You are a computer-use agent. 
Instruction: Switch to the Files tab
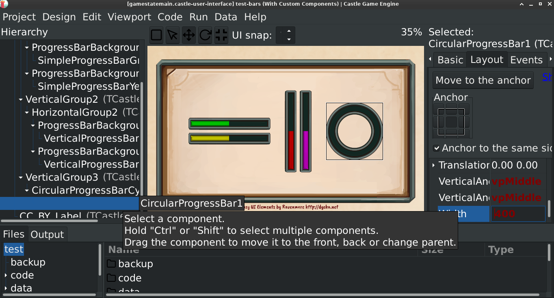(14, 234)
